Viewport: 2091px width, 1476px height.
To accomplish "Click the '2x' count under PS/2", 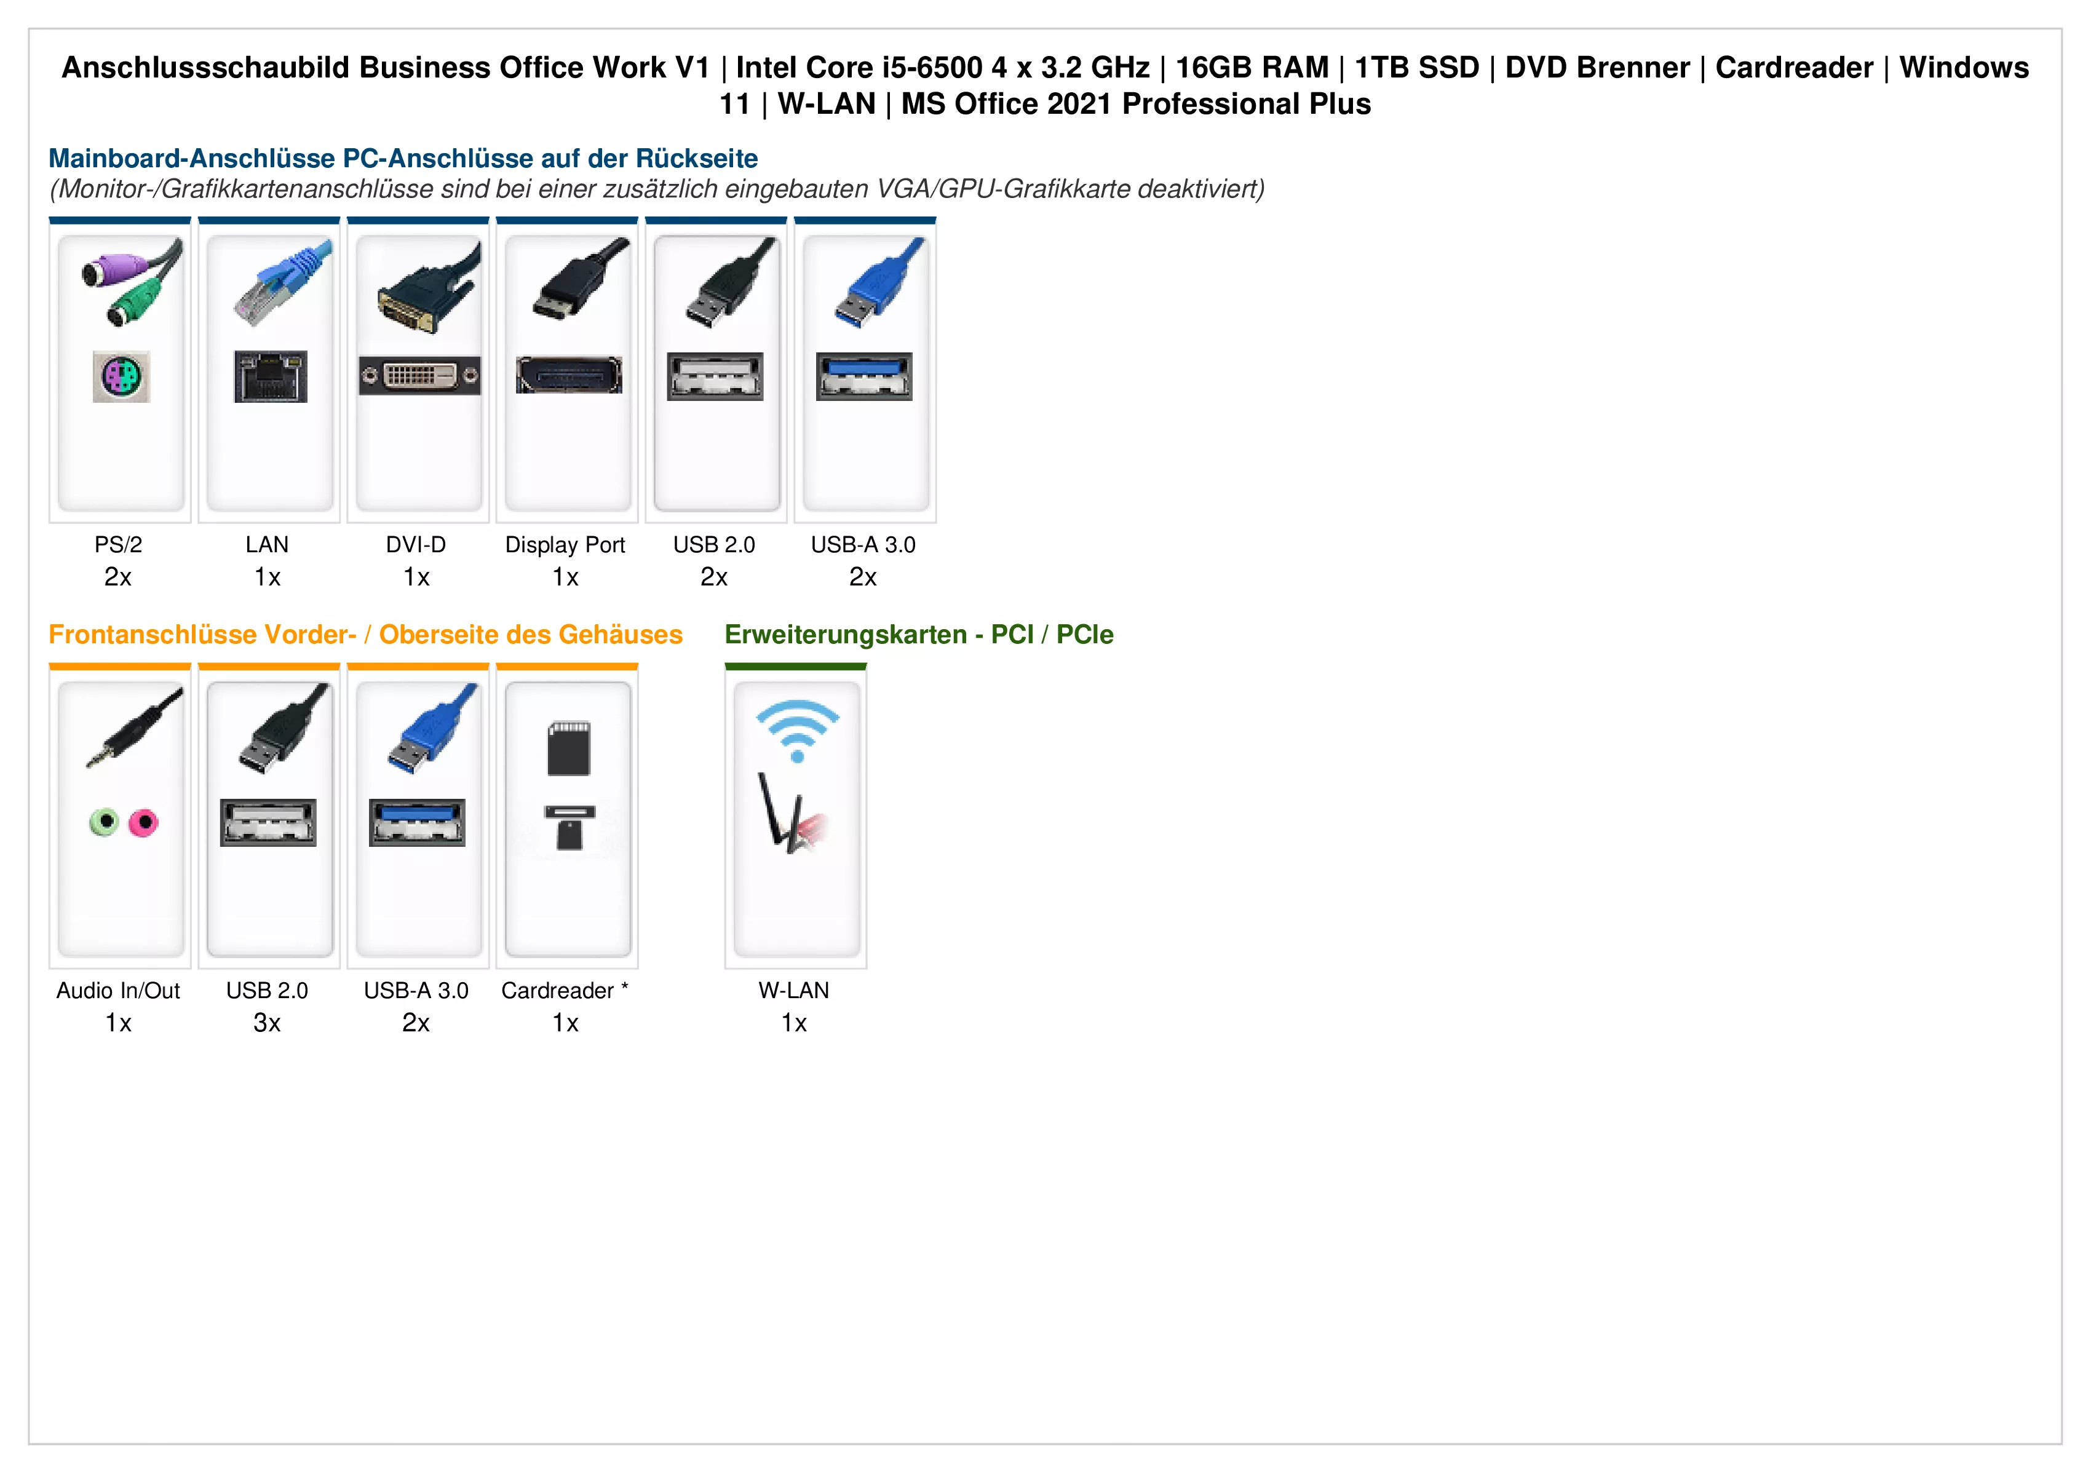I will point(119,577).
